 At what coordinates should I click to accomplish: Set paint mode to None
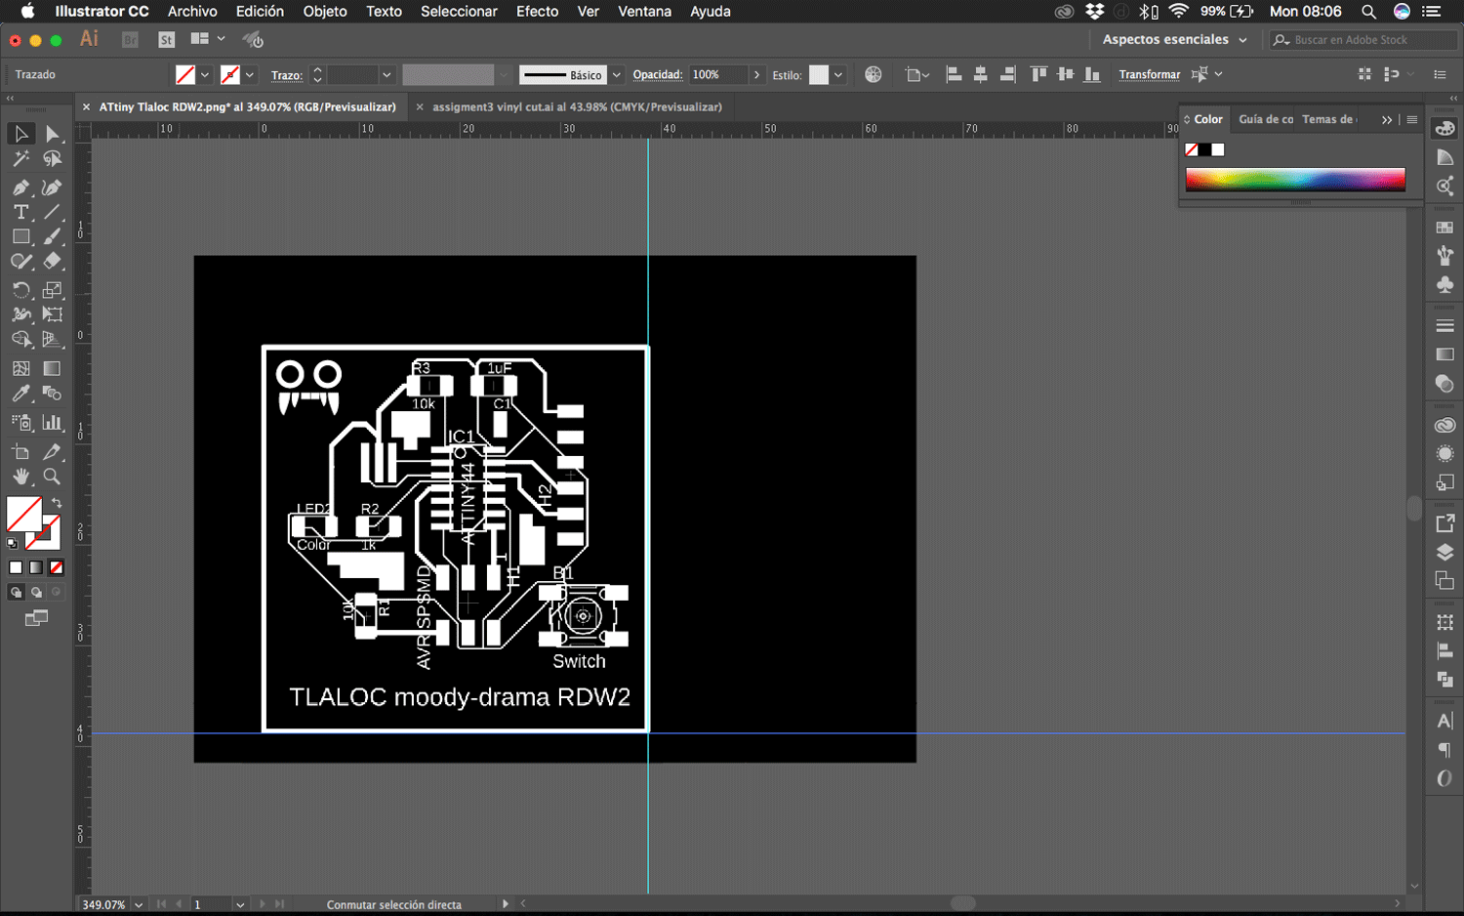pyautogui.click(x=57, y=567)
